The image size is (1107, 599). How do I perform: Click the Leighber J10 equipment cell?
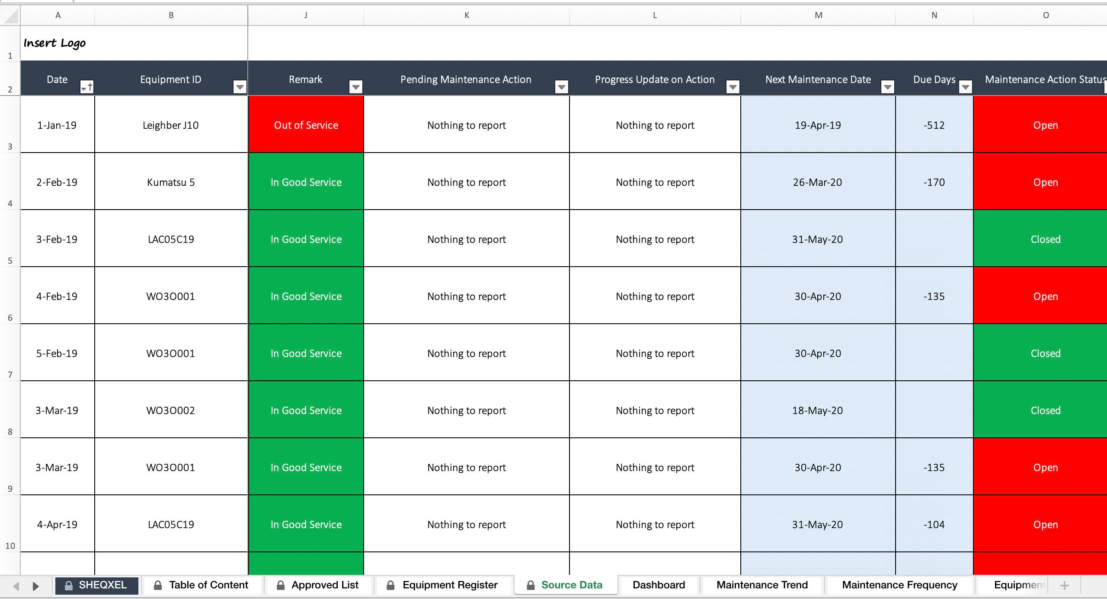171,124
